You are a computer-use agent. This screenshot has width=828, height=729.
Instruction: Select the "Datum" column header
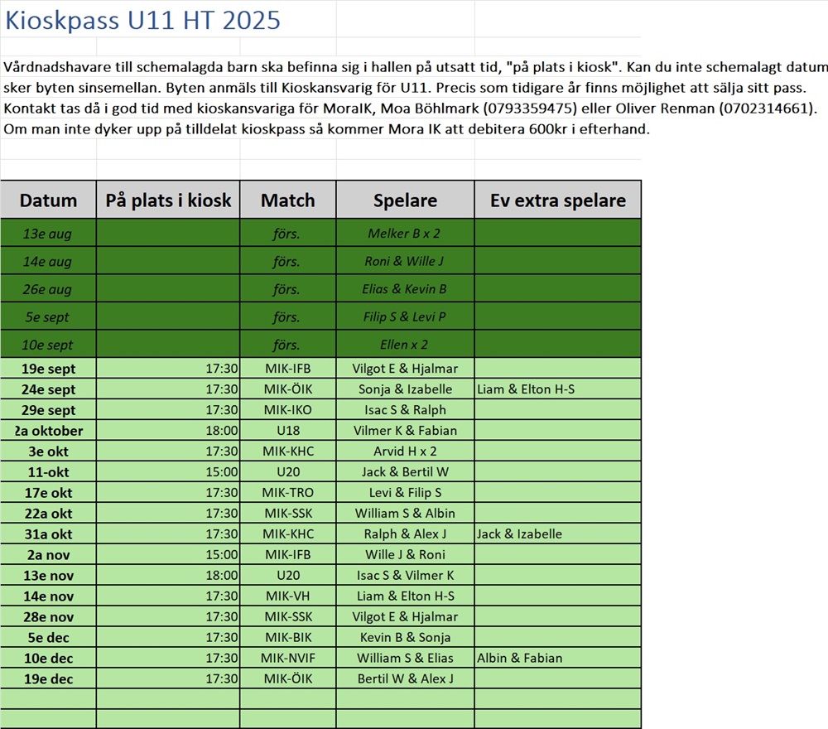pyautogui.click(x=48, y=200)
